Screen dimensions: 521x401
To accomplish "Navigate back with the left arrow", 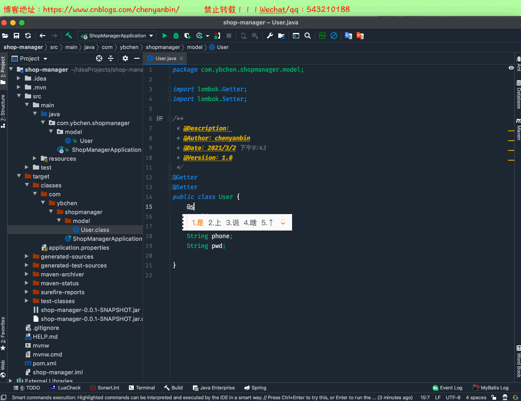I will coord(42,36).
